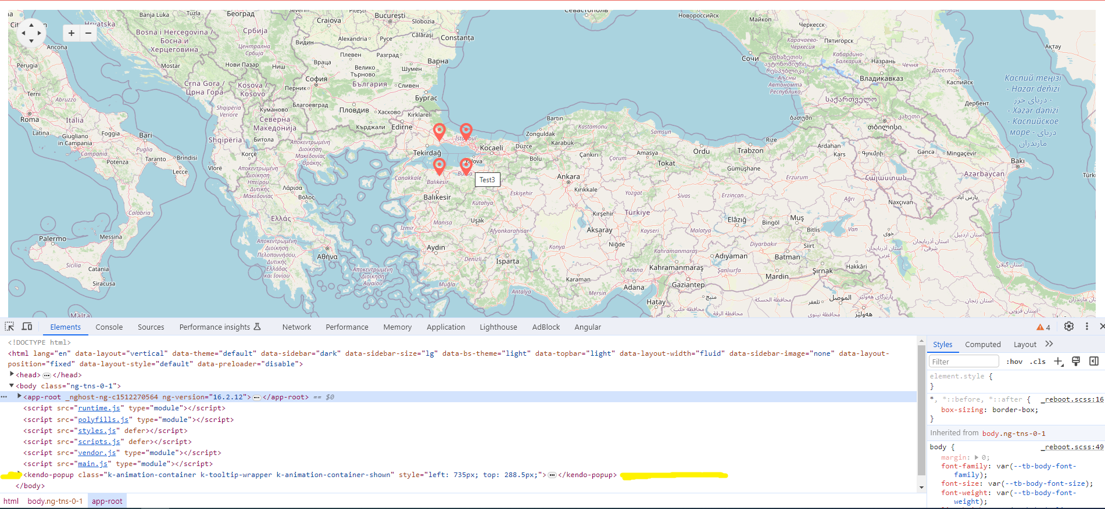This screenshot has width=1105, height=509.
Task: Collapse the body element node
Action: tap(12, 385)
